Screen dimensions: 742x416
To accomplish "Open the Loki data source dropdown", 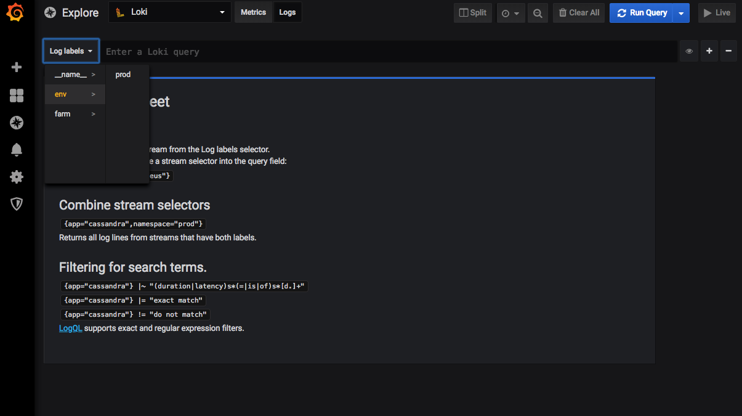I will point(170,12).
